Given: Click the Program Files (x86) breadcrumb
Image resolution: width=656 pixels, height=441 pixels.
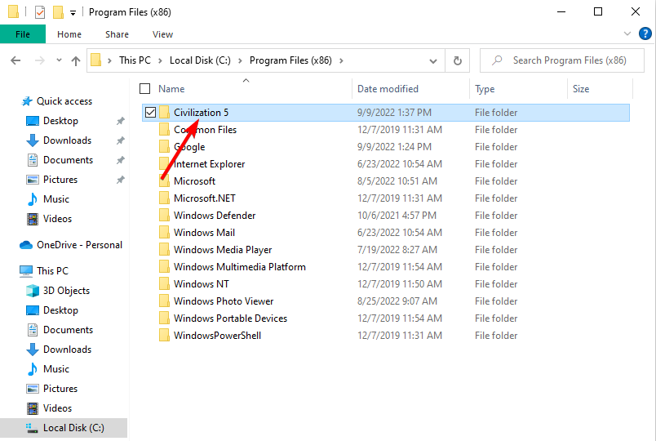Looking at the screenshot, I should click(x=290, y=60).
